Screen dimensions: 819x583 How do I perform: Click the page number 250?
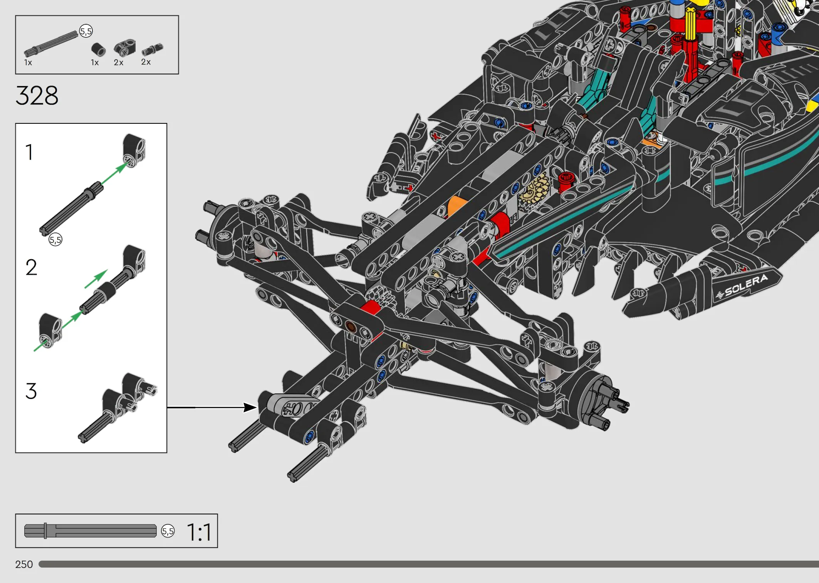point(24,564)
